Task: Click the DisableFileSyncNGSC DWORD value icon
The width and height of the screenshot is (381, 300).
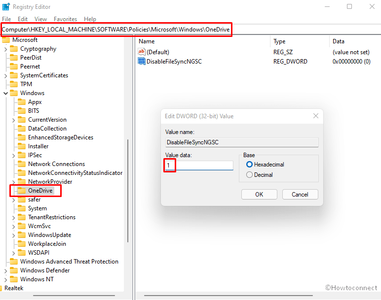Action: click(x=142, y=61)
